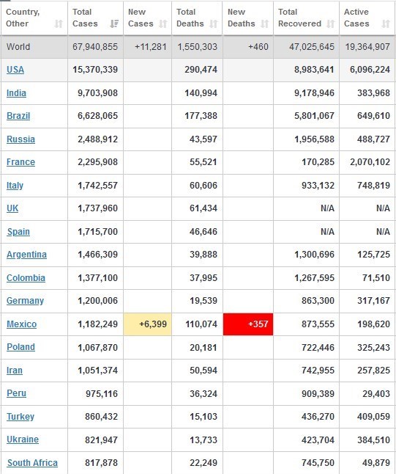
Task: Sort by Total Recovered arrow icon
Action: coord(331,23)
